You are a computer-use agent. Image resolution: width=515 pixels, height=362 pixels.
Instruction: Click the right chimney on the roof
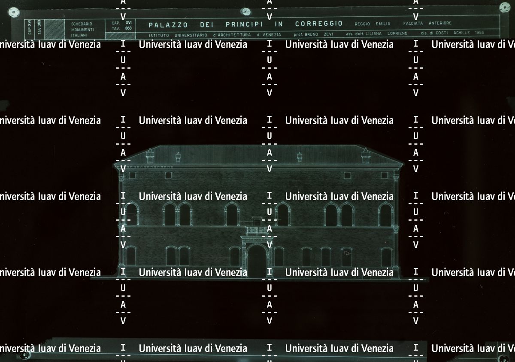[366, 155]
